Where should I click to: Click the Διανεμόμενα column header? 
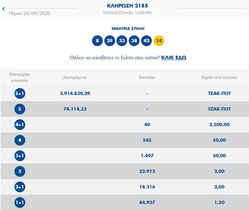(75, 77)
